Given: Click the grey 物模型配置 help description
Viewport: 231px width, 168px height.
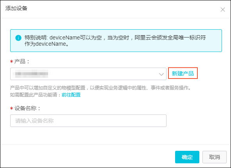Looking at the screenshot, I should point(101,88).
